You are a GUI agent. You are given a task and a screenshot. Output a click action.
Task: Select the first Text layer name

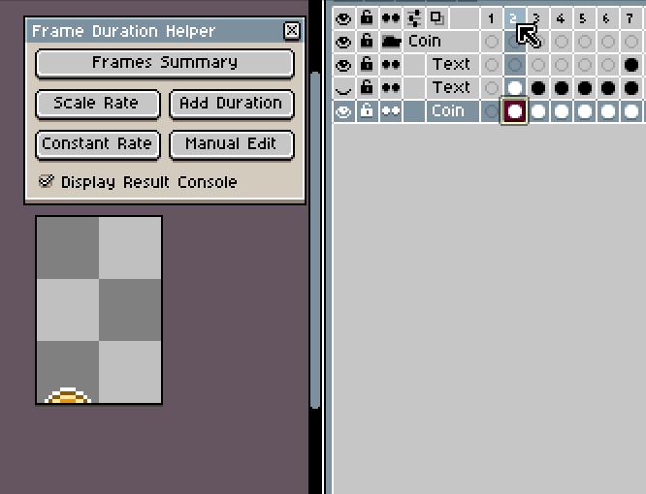click(x=451, y=65)
